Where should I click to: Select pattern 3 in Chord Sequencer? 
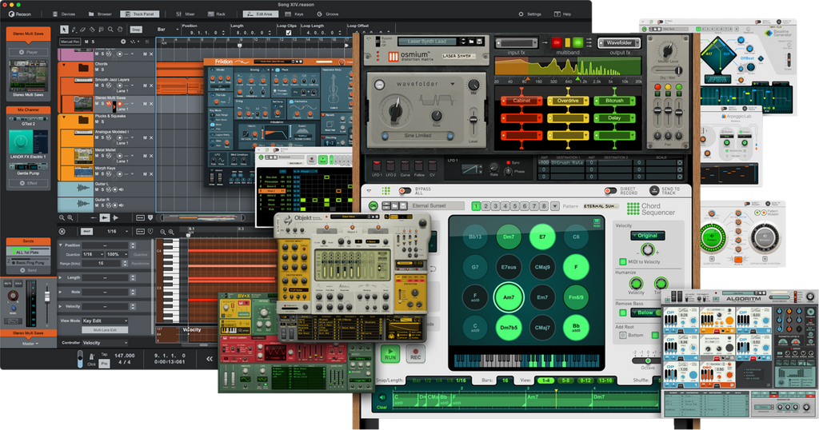pos(496,206)
